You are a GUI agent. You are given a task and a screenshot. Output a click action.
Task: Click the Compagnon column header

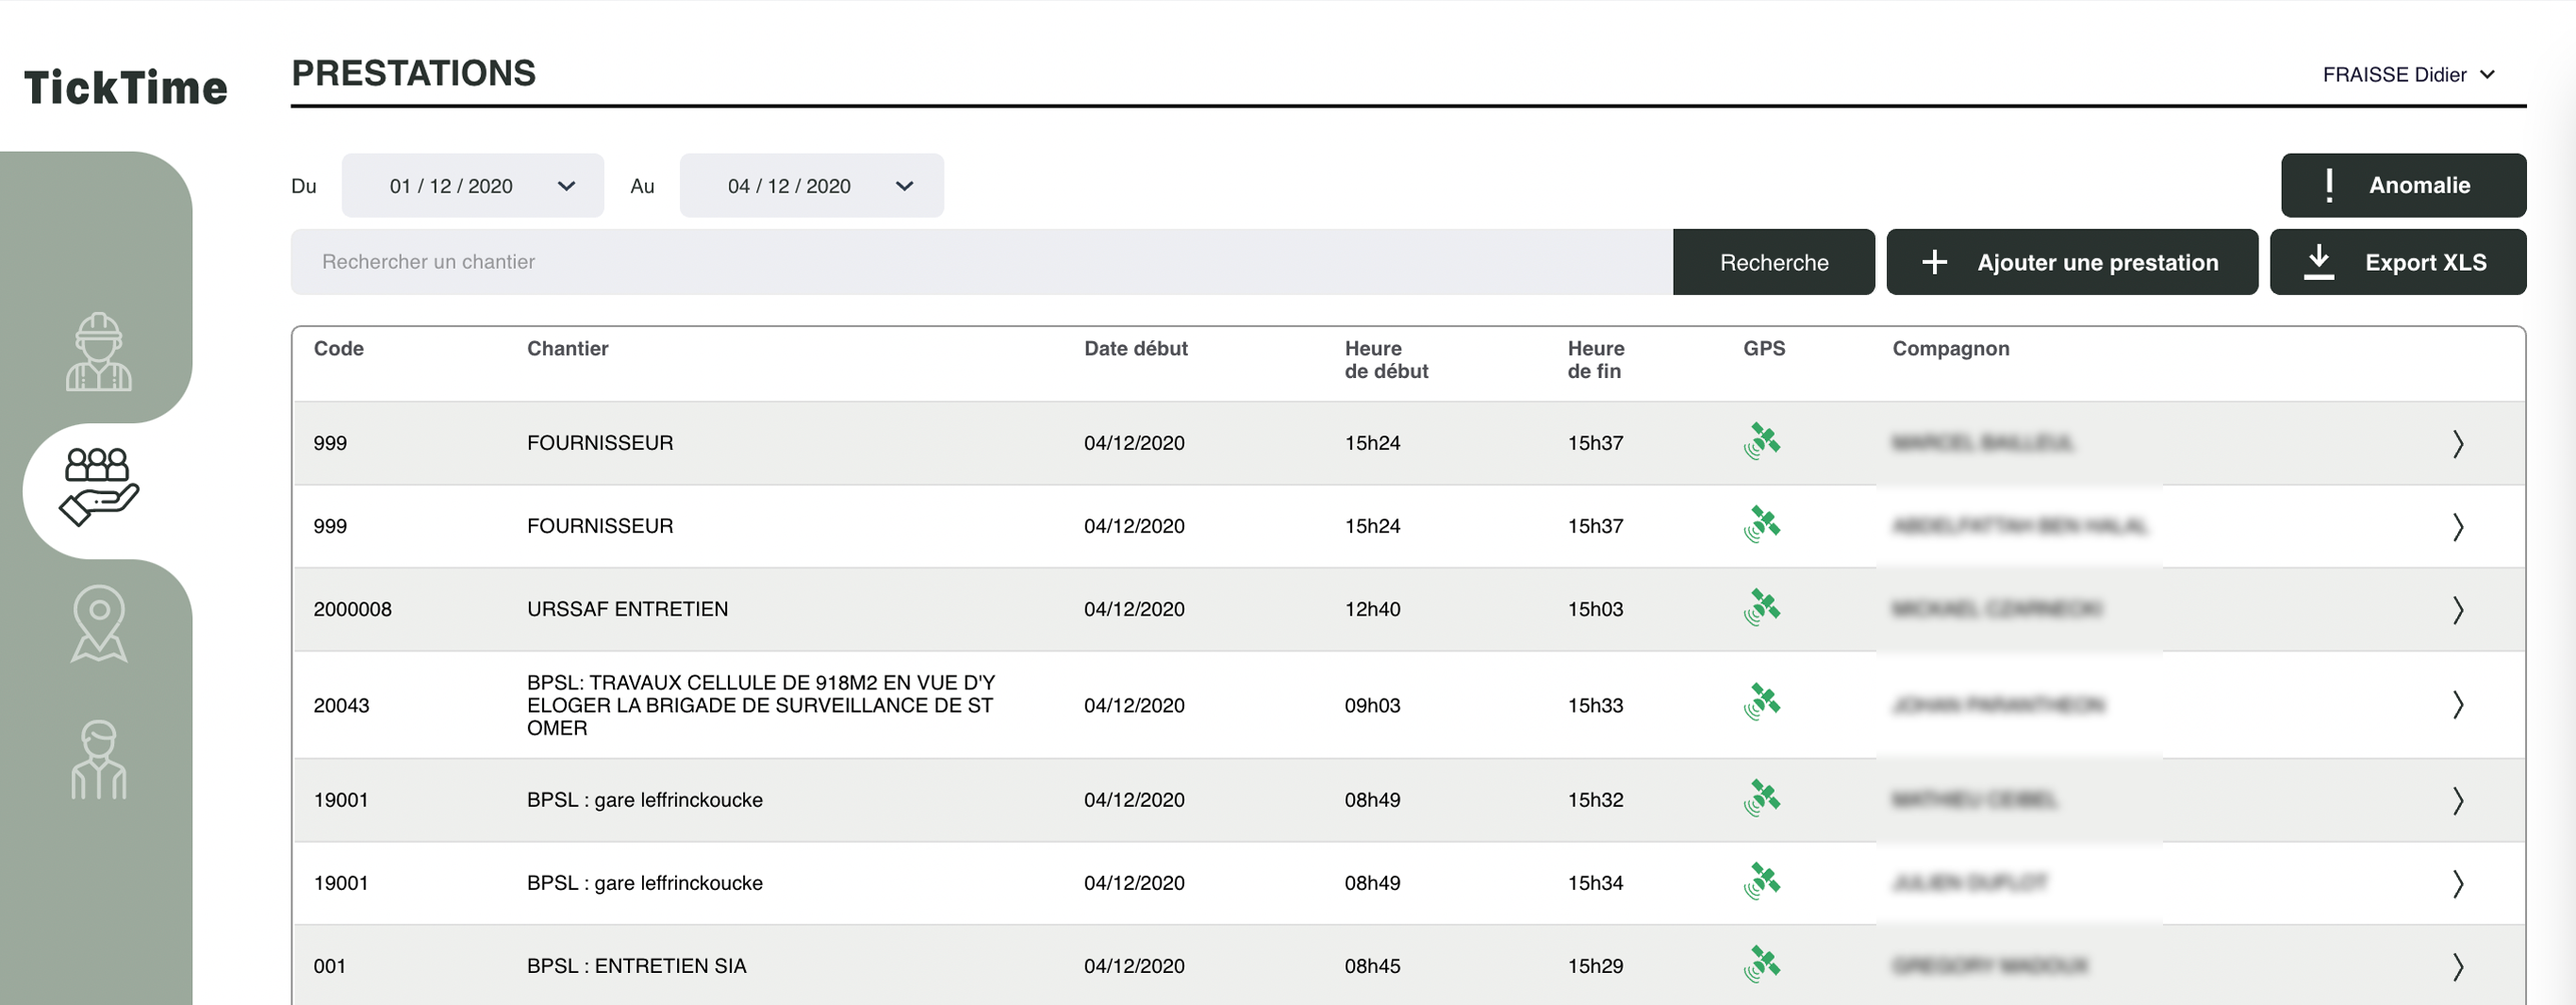[x=1950, y=348]
